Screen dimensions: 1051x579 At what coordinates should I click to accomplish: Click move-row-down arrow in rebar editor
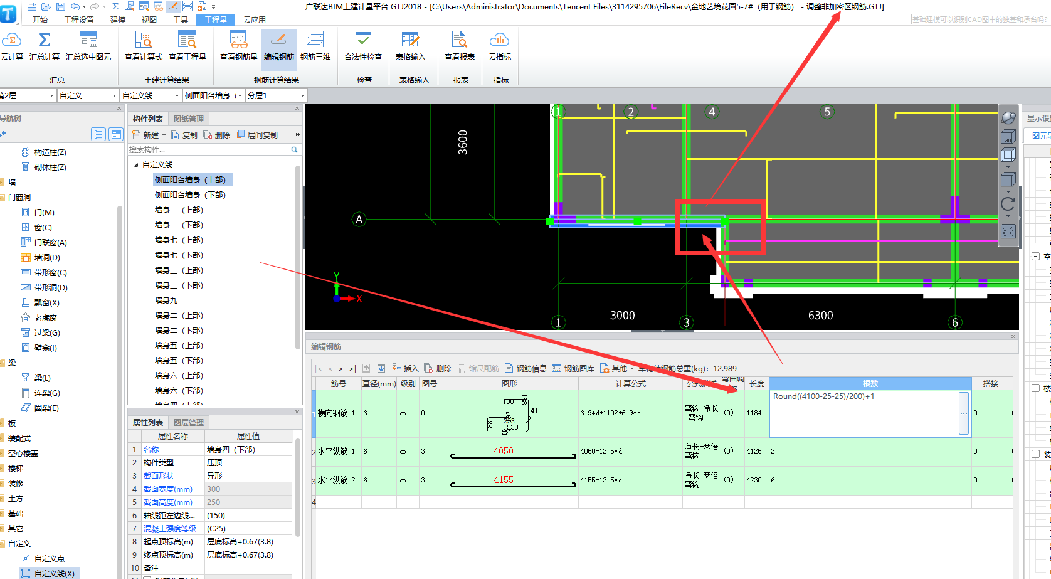point(381,368)
